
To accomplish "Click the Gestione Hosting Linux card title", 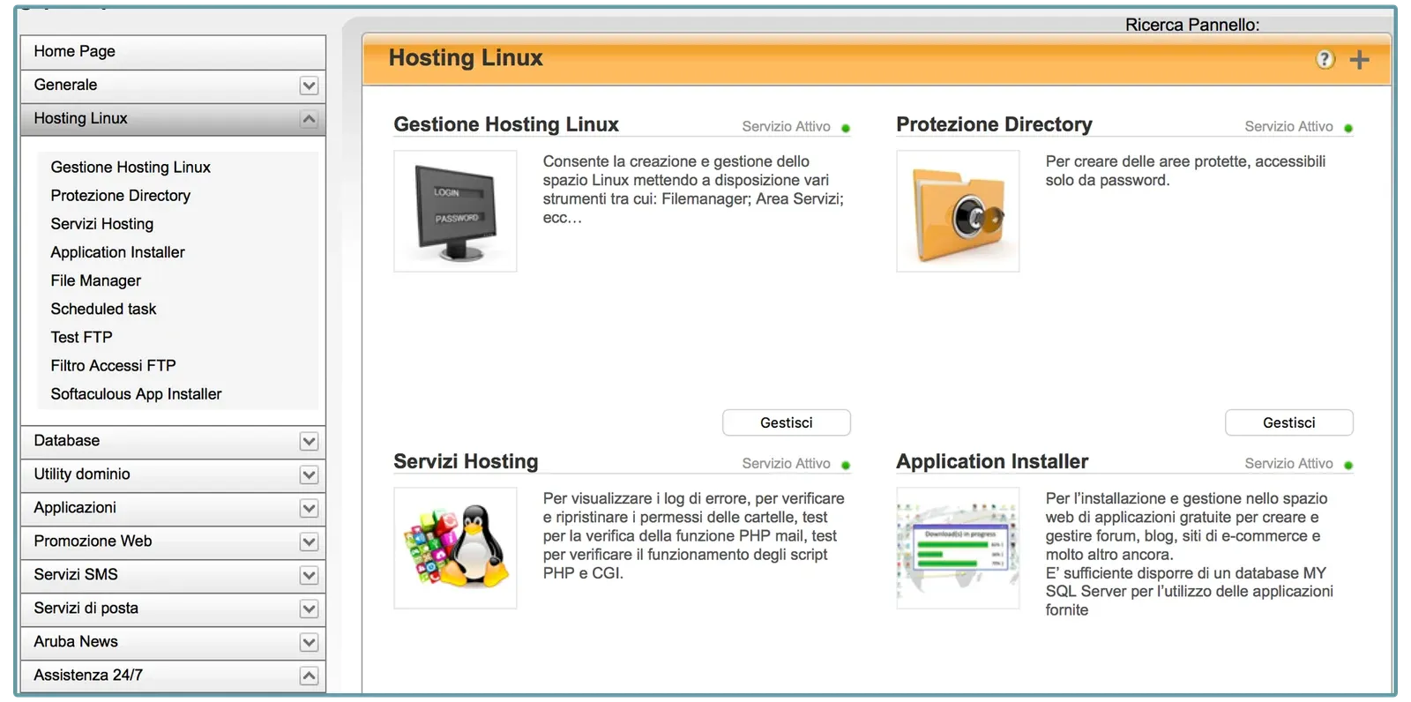I will 506,124.
